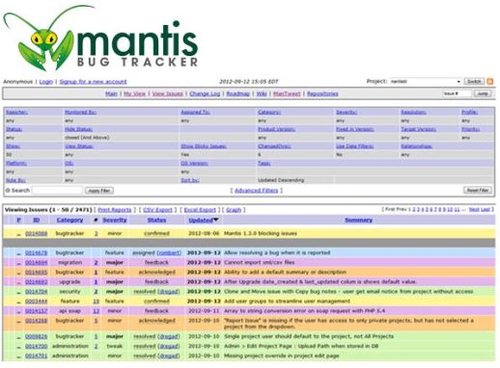Click priority icon of 'Missing project override' row
This screenshot has height=368, width=500.
18,356
